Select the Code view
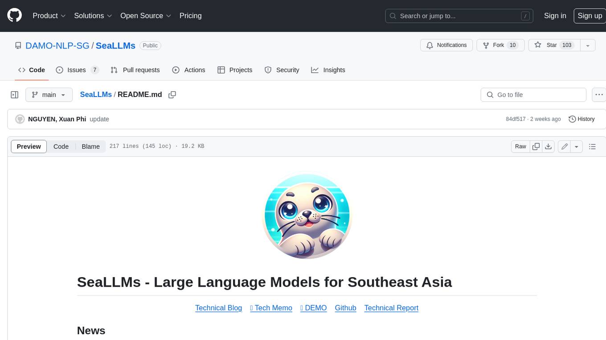The width and height of the screenshot is (606, 340). point(61,146)
